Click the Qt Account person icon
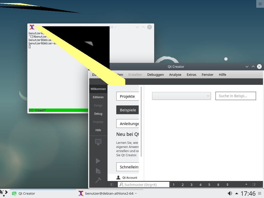The image size is (264, 198). point(118,177)
